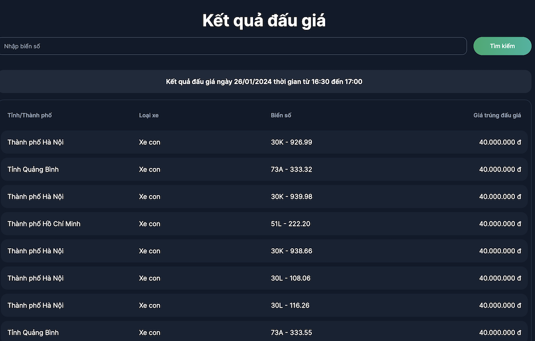Select plate number 51L - 222.20
535x341 pixels.
tap(290, 224)
